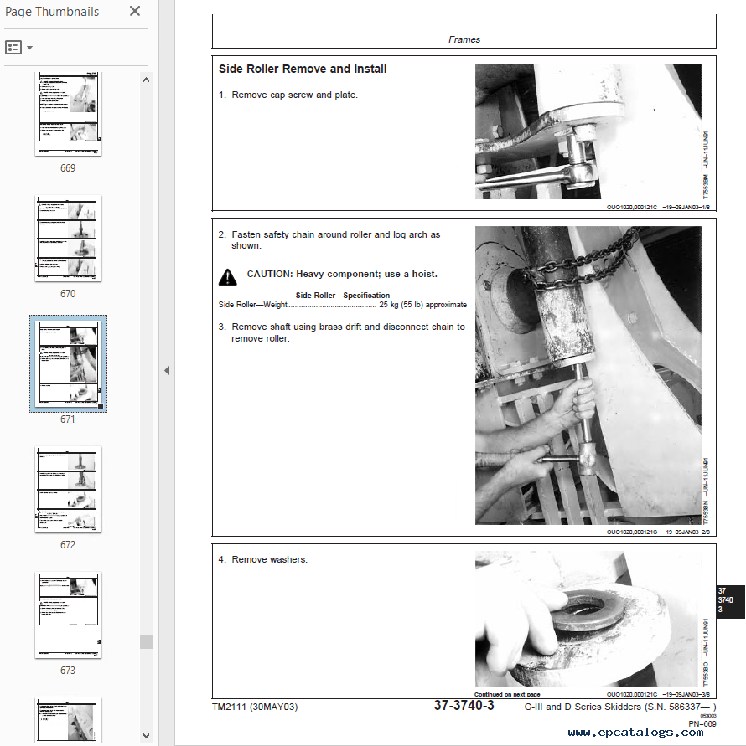Click the 'Fasten safety chain around roller' step
The height and width of the screenshot is (746, 746).
coord(329,239)
